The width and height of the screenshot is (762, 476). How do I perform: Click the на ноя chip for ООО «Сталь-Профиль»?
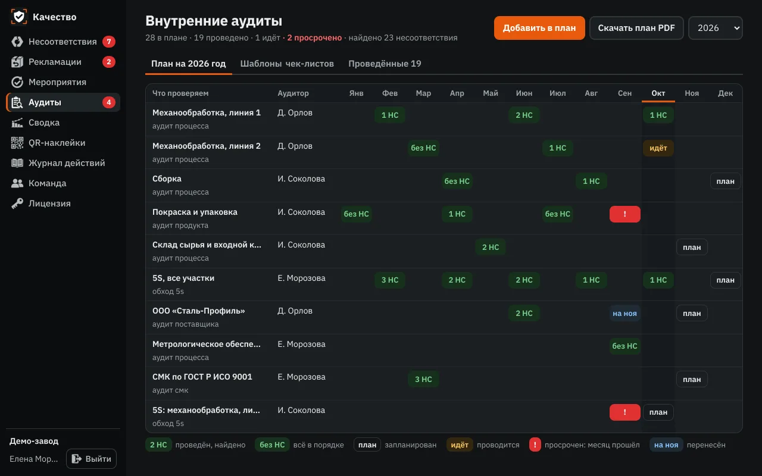(625, 314)
